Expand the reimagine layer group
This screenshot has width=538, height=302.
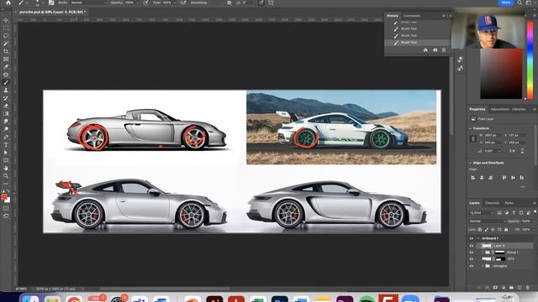(483, 266)
